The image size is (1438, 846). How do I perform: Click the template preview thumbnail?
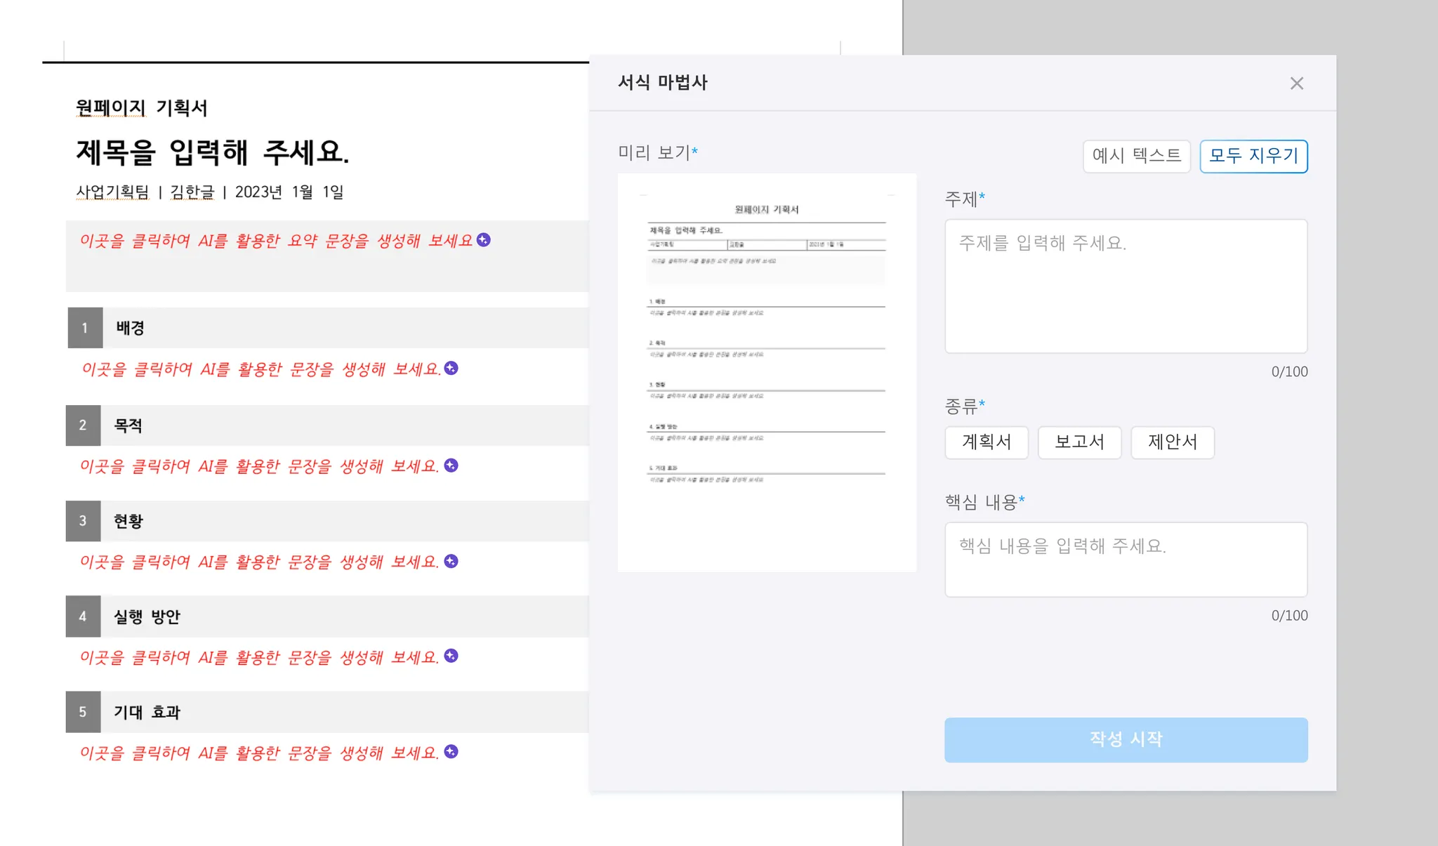[x=767, y=372]
